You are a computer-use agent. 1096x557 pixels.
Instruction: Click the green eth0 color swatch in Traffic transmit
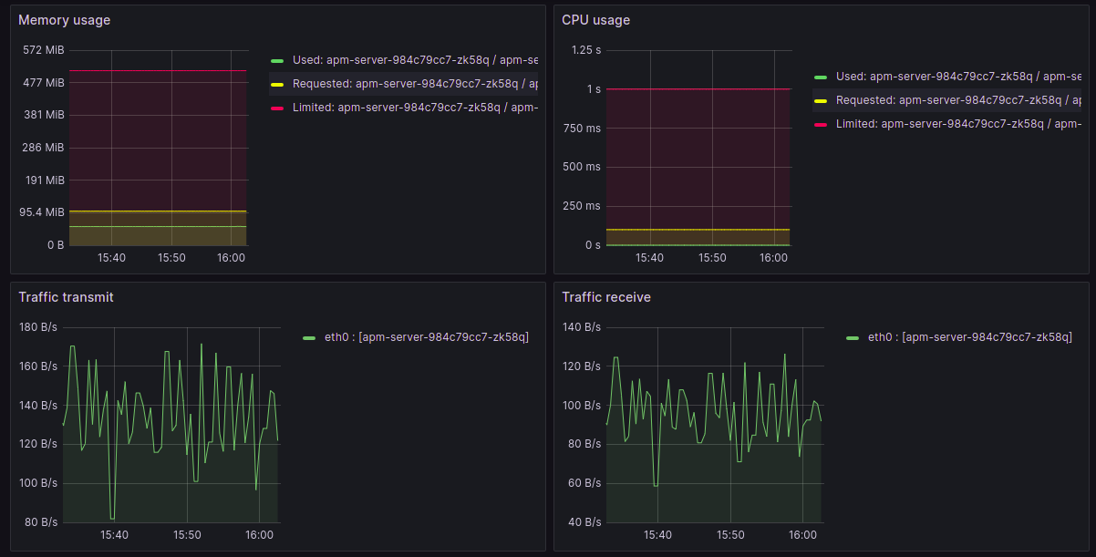(x=309, y=338)
